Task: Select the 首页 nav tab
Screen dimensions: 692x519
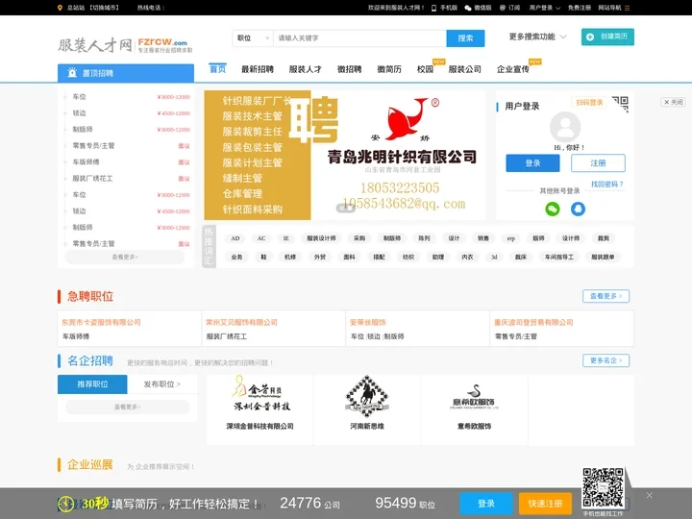Action: coord(217,69)
